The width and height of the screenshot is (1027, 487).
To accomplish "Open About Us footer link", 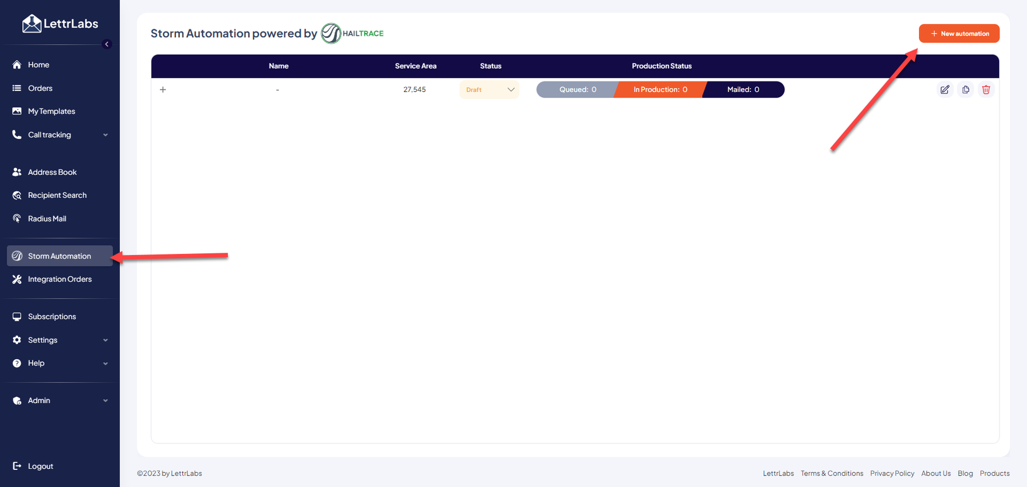I will (x=936, y=473).
